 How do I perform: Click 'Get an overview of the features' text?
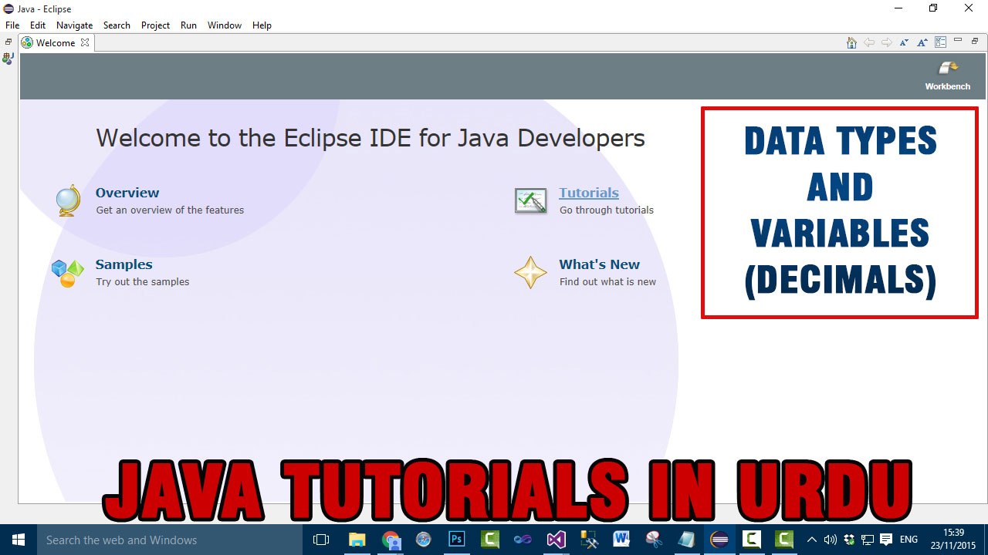[170, 210]
